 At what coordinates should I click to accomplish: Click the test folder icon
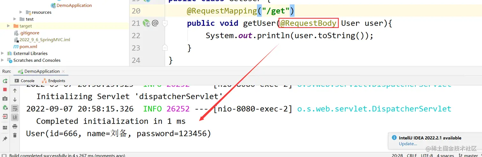tap(22, 19)
